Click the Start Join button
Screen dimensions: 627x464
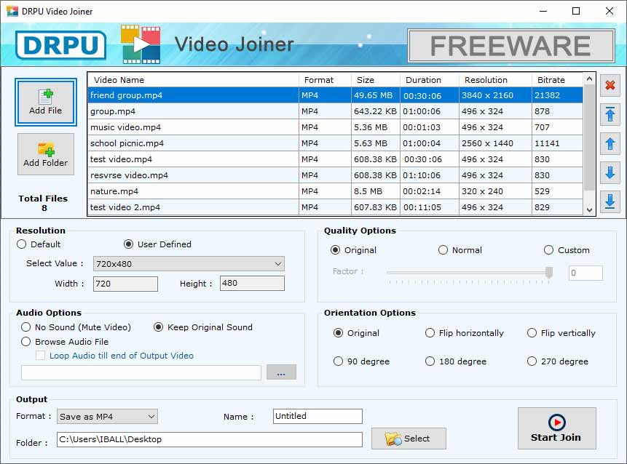coord(556,428)
